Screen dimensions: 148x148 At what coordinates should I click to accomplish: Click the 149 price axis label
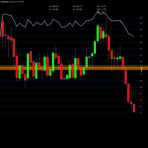(141, 29)
